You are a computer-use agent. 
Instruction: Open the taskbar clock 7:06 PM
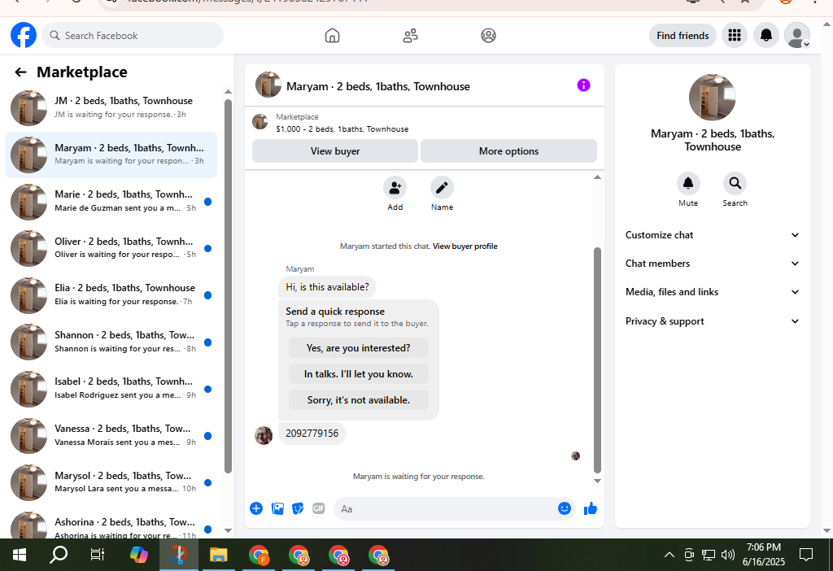(x=763, y=555)
